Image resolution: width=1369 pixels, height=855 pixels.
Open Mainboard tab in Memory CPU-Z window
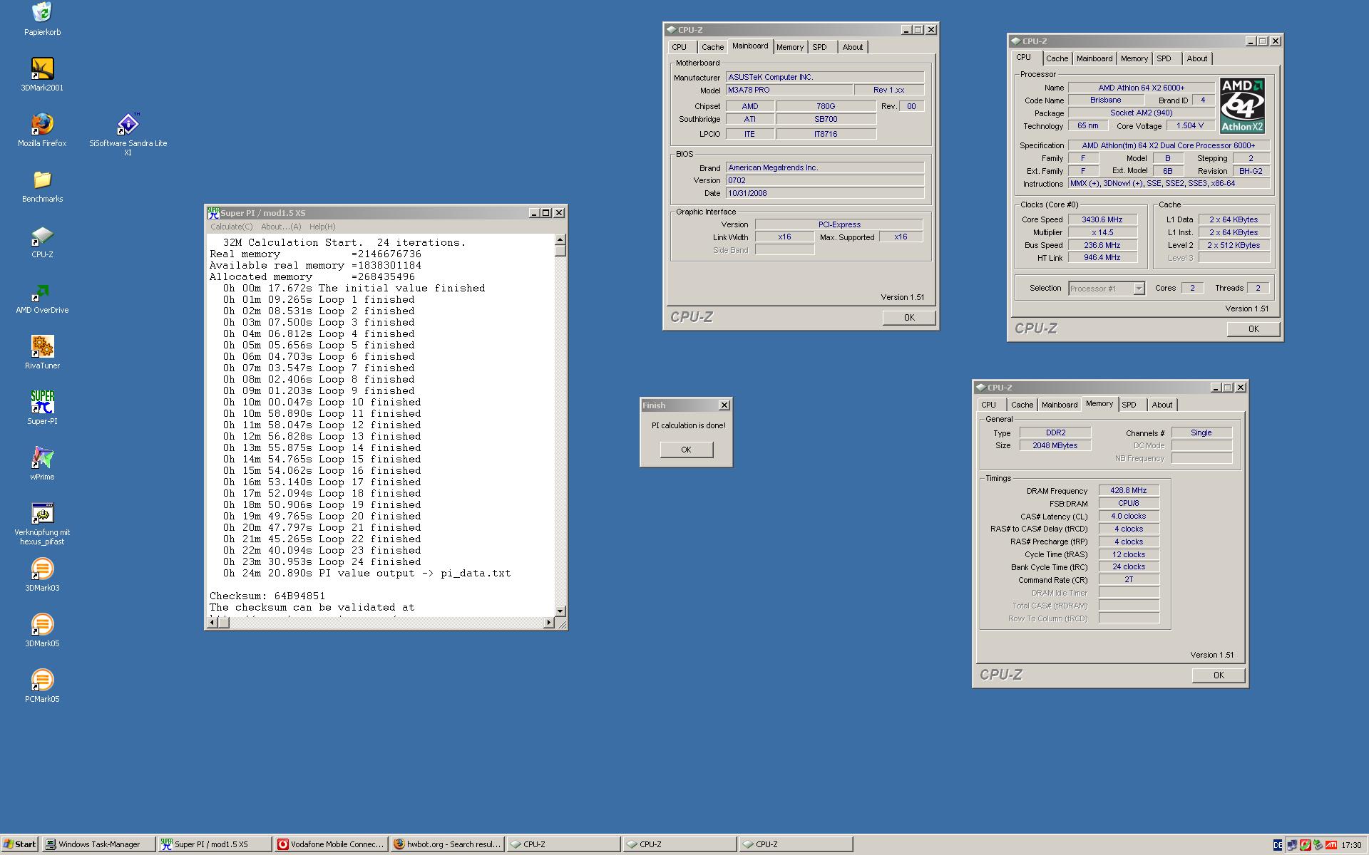[1060, 405]
